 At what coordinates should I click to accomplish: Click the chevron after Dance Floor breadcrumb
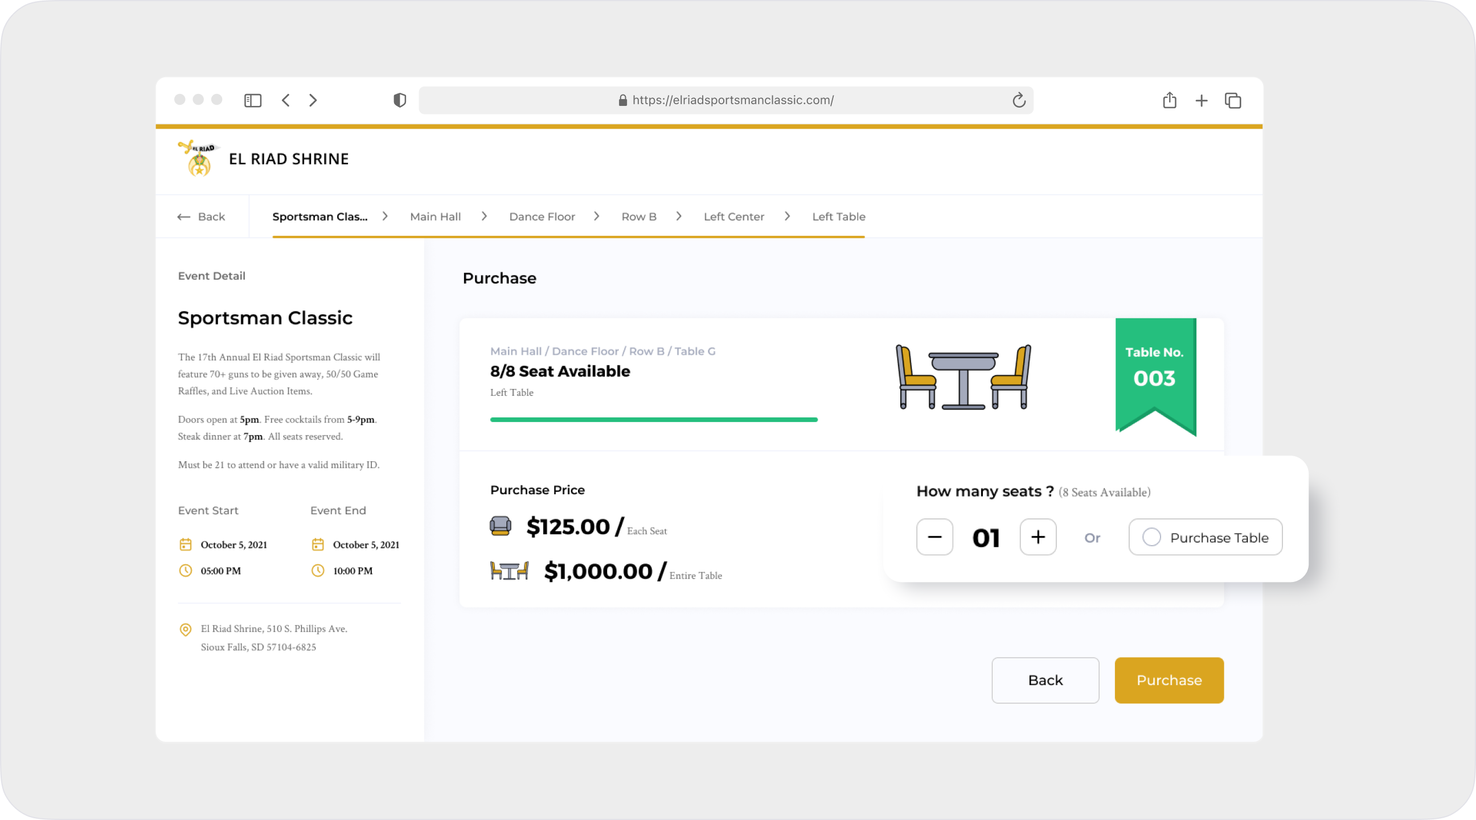(x=596, y=216)
